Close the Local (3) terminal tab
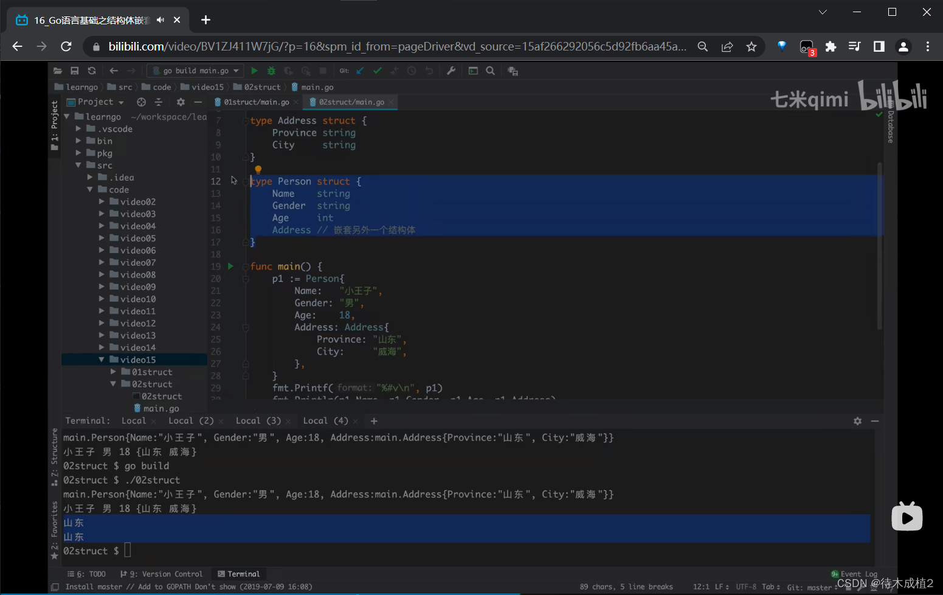 [288, 422]
